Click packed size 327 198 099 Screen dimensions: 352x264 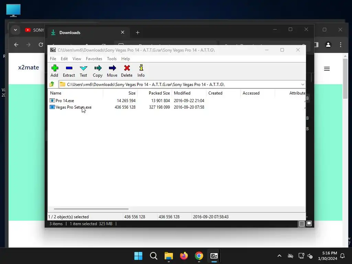159,107
